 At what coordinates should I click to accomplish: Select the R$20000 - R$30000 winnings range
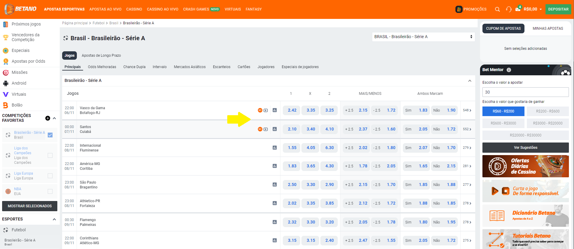coord(526,135)
